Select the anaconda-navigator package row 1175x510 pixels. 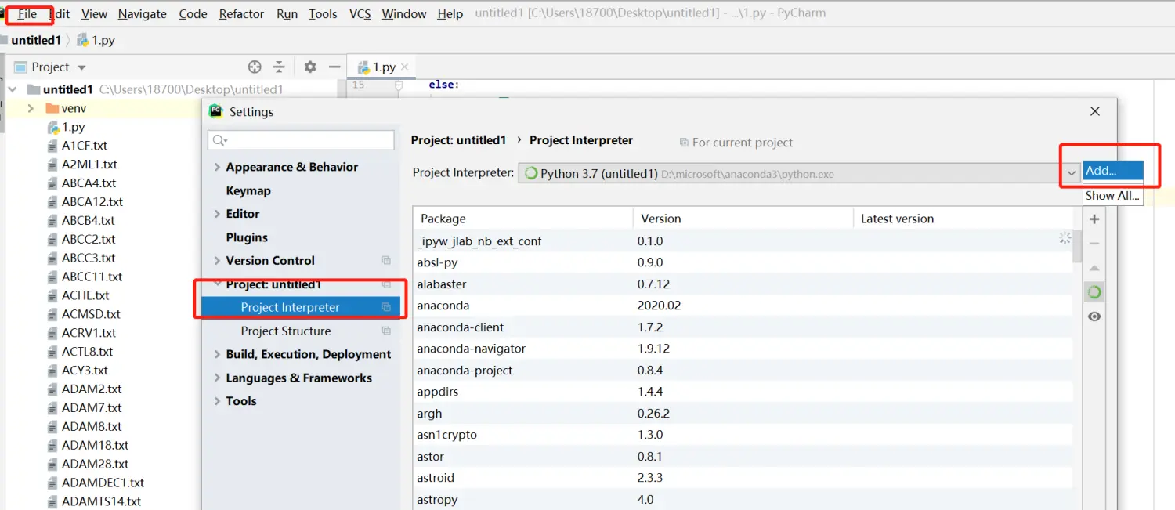[743, 349]
